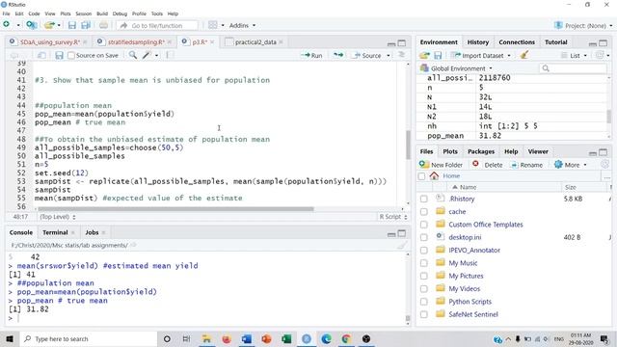Tick the checkbox beside desktop.ini
Viewport: 617px width, 347px height.
pyautogui.click(x=424, y=237)
